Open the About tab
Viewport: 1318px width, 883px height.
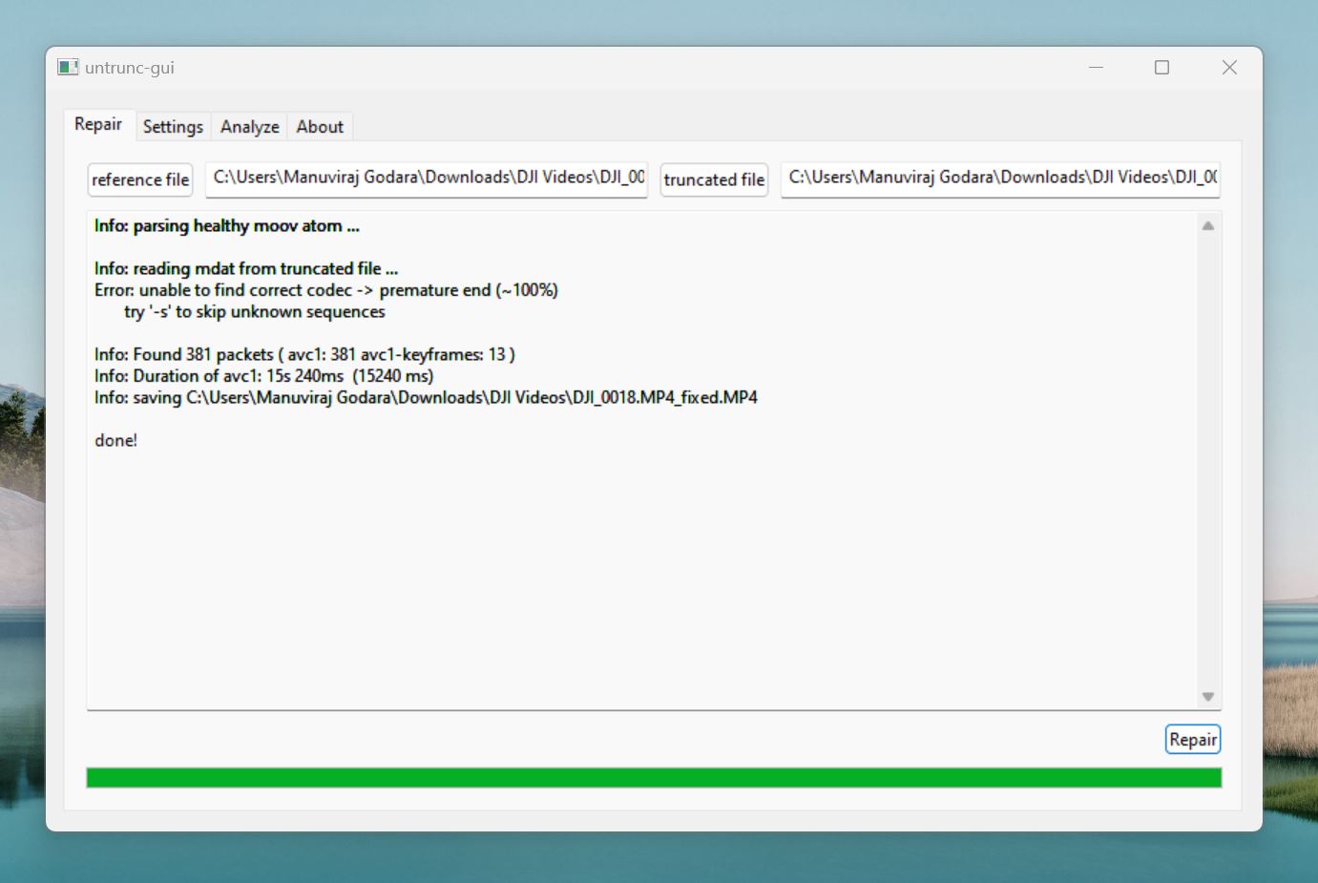tap(320, 127)
